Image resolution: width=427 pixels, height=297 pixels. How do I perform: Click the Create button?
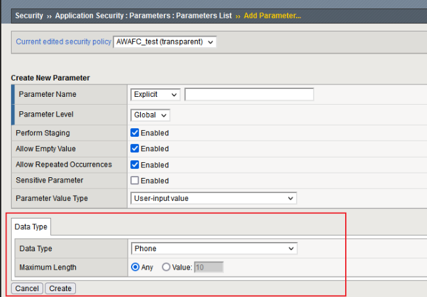[x=60, y=288]
